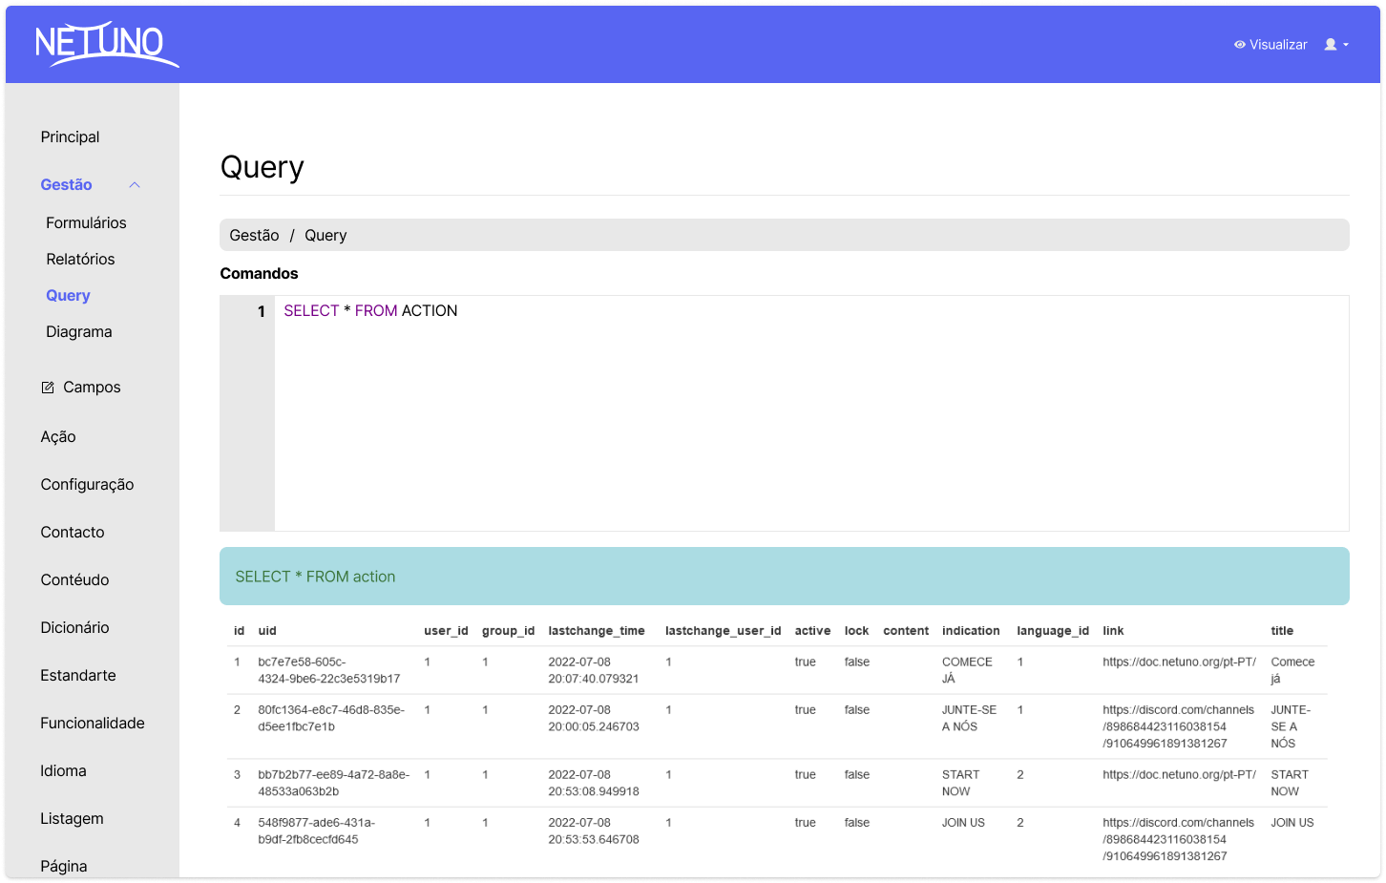Click the Netuno logo
This screenshot has width=1386, height=883.
coord(105,44)
